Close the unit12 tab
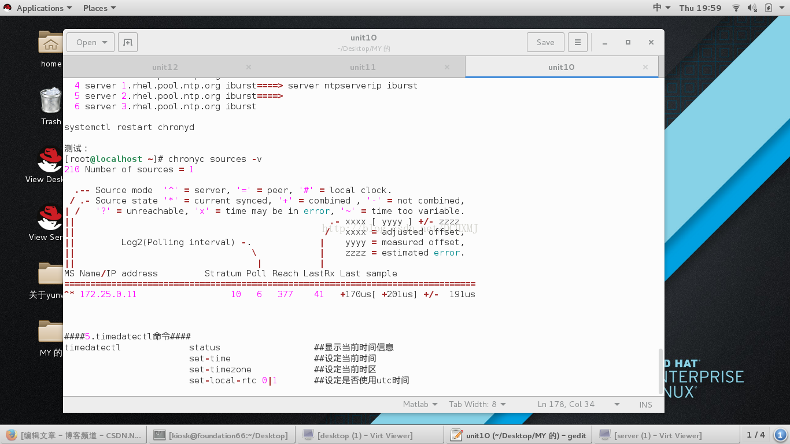The image size is (790, 444). (x=249, y=67)
